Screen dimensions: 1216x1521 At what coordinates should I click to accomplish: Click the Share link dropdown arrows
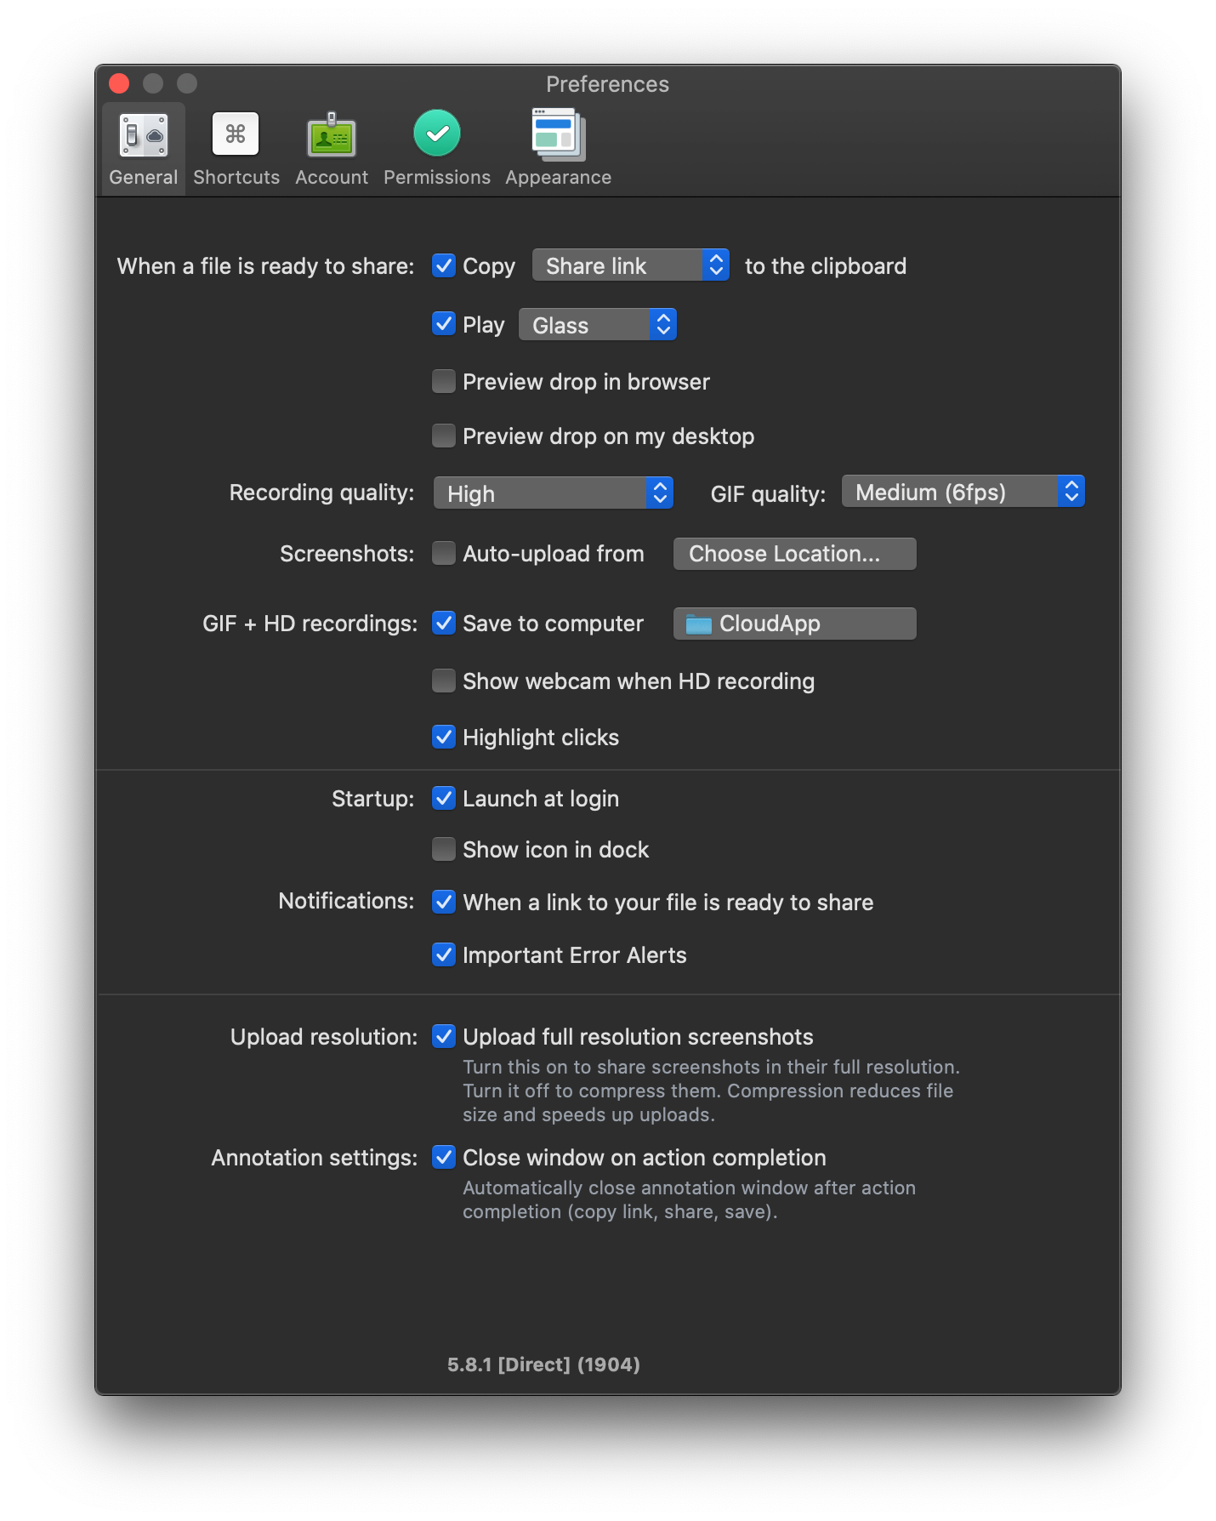click(x=716, y=265)
